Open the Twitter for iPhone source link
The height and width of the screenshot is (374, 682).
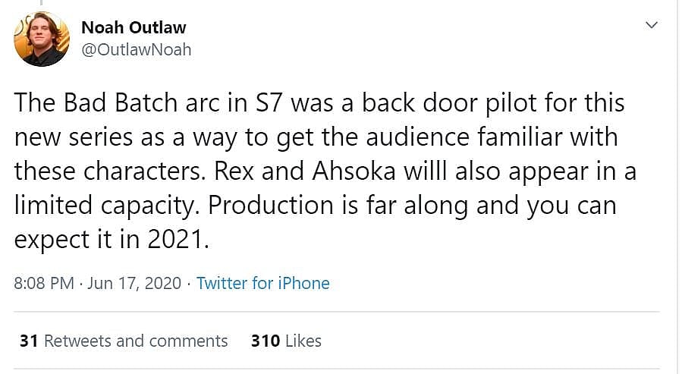tap(262, 283)
